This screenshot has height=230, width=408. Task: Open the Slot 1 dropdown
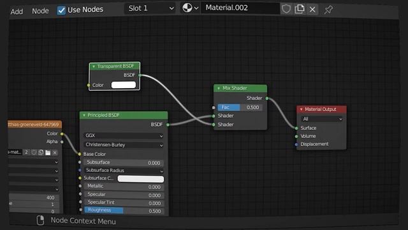150,8
